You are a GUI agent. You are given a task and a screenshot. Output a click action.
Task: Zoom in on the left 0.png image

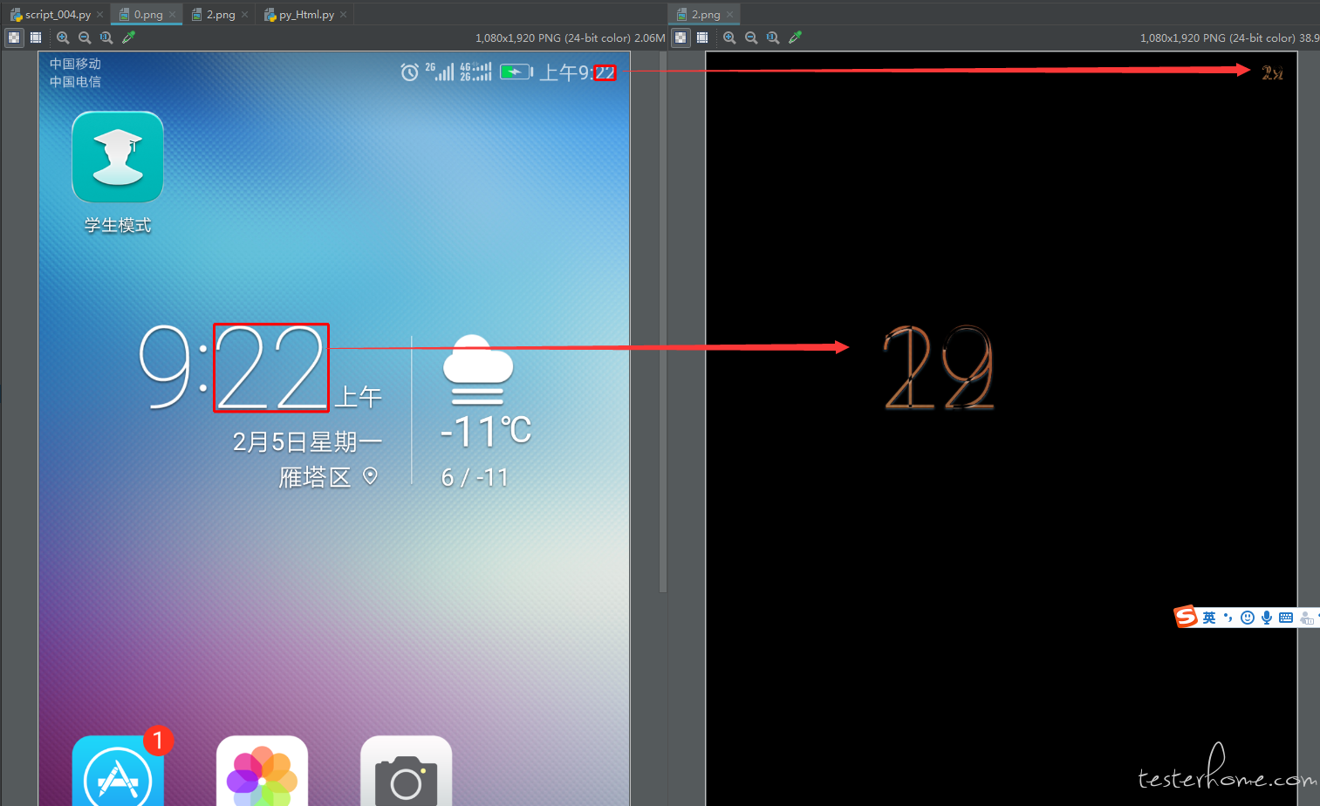[x=63, y=38]
